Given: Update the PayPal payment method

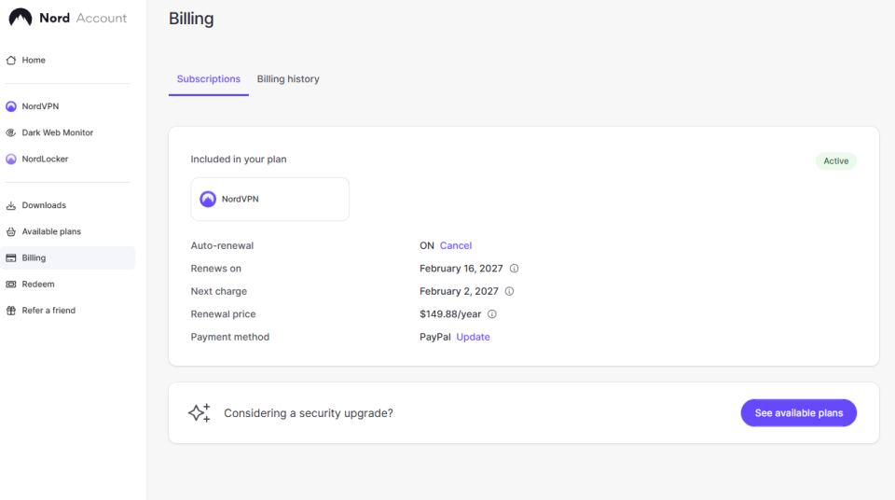Looking at the screenshot, I should pos(474,337).
